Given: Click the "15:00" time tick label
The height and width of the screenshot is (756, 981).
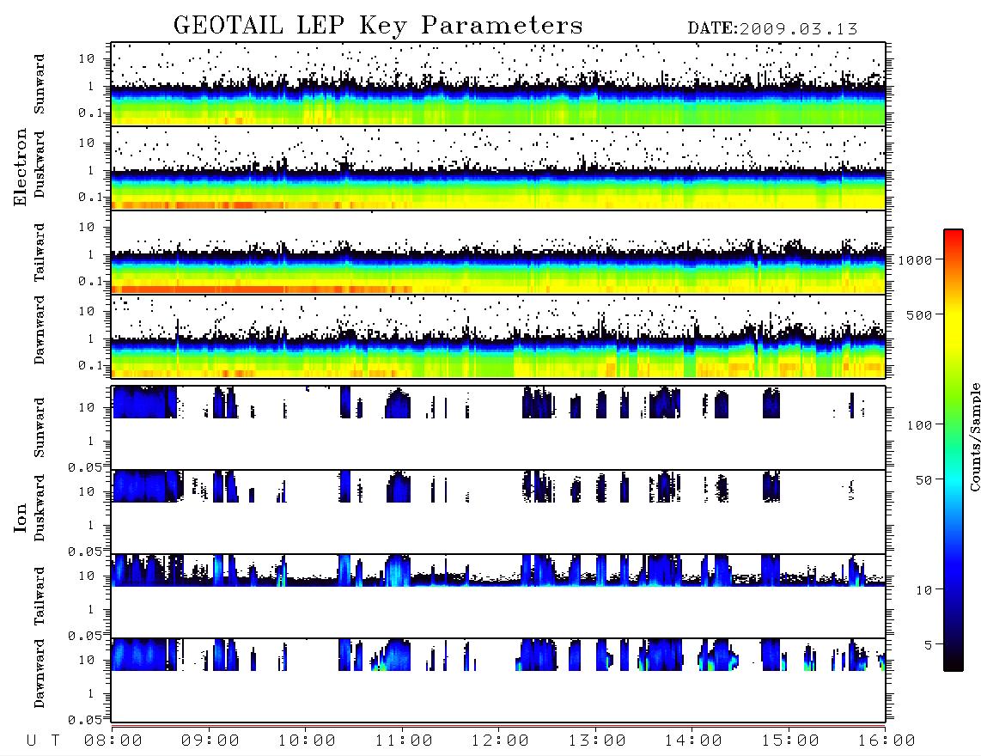Looking at the screenshot, I should tap(790, 741).
